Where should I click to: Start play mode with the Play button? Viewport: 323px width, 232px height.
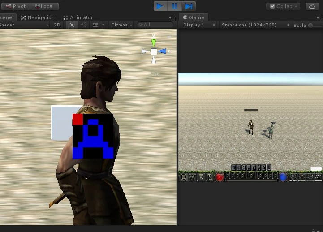click(x=160, y=6)
